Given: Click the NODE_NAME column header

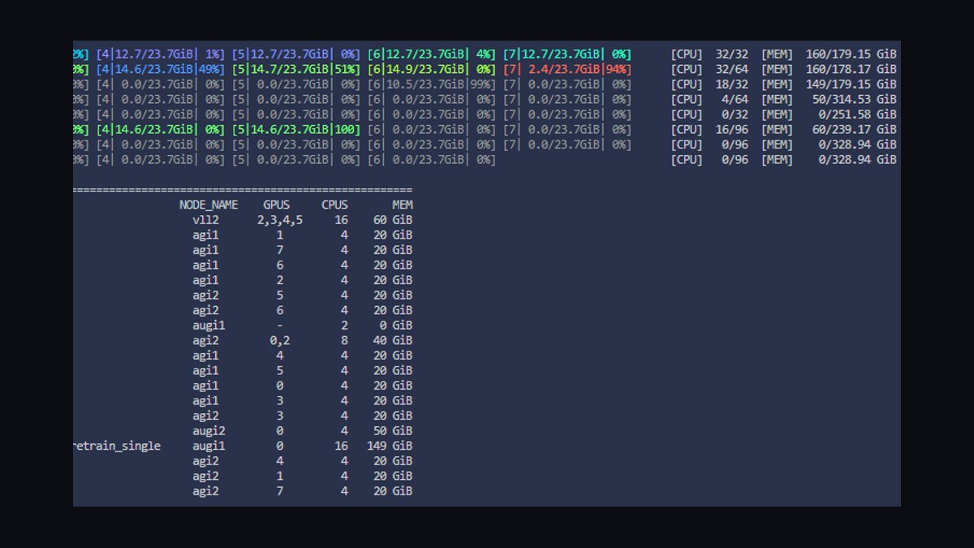Looking at the screenshot, I should 209,205.
